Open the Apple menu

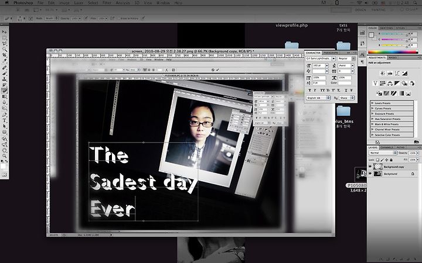[x=6, y=3]
